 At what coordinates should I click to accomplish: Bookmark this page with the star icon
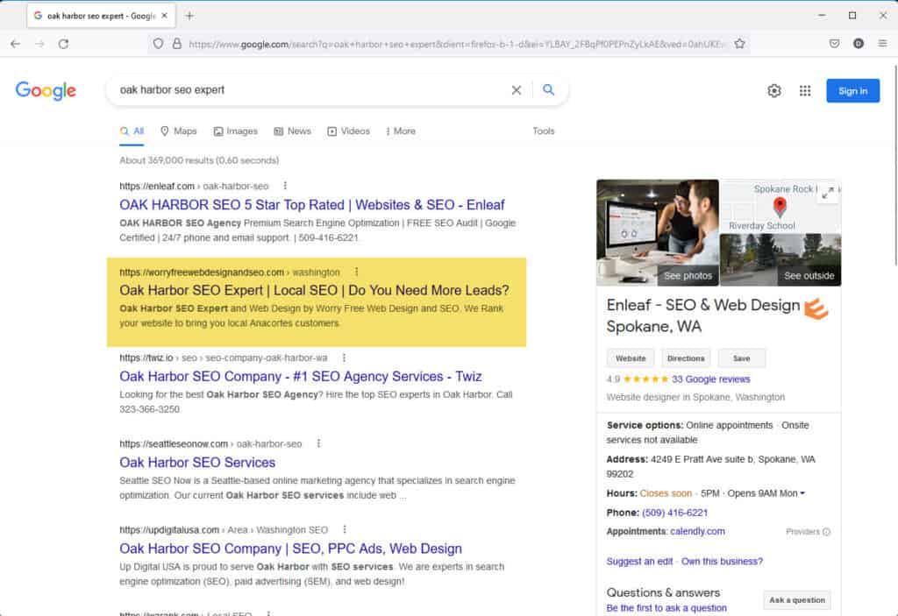coord(739,44)
